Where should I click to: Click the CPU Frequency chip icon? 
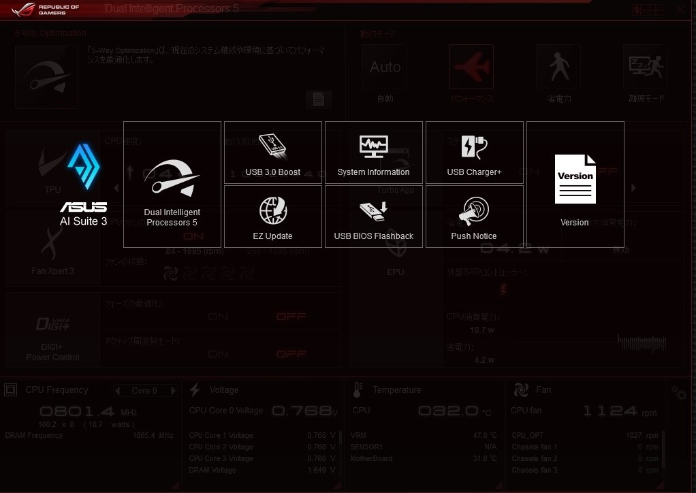tap(11, 390)
